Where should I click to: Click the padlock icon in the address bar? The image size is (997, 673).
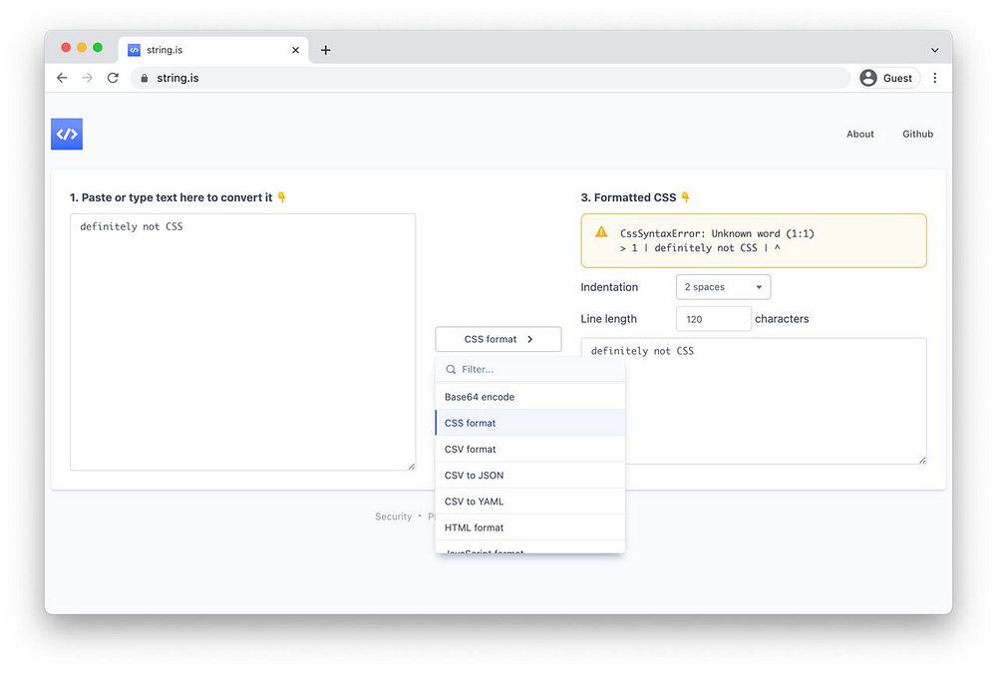[145, 78]
